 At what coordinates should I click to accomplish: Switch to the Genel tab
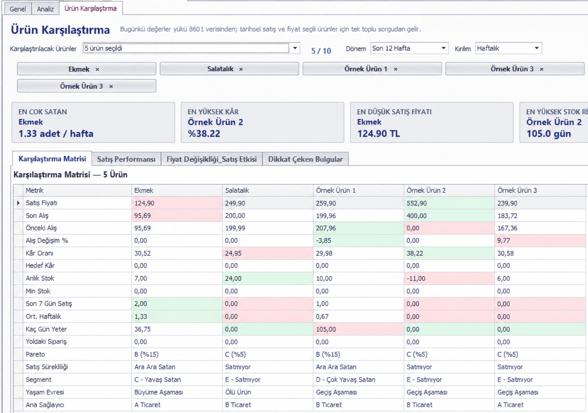pos(18,9)
